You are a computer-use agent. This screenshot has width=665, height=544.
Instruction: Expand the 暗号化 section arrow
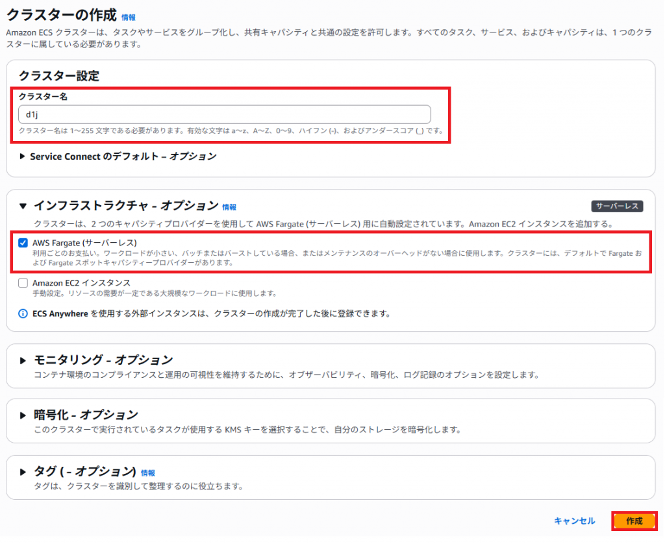[x=23, y=415]
